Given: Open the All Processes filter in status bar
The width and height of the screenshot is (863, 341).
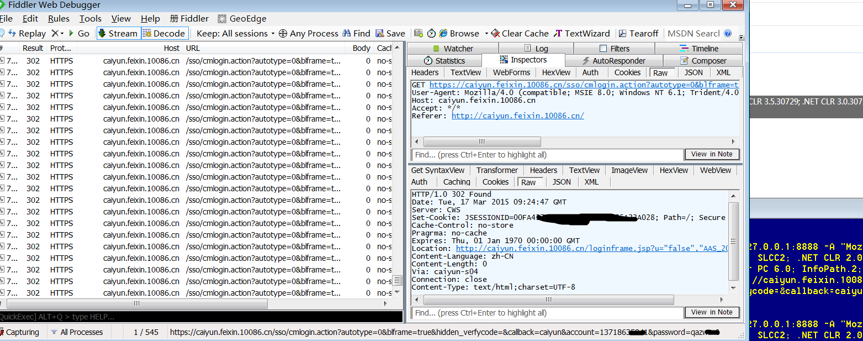Looking at the screenshot, I should (77, 332).
